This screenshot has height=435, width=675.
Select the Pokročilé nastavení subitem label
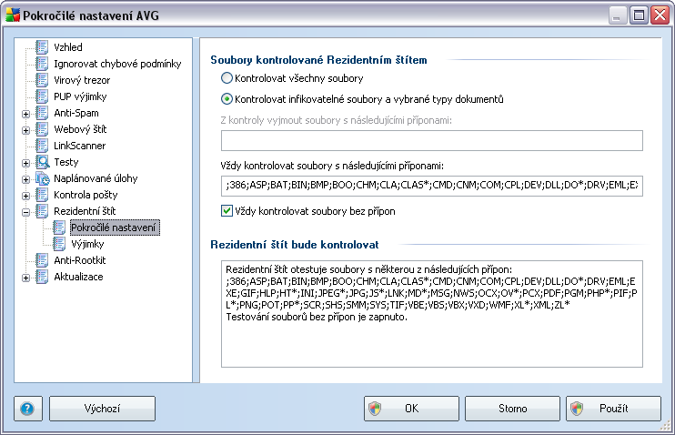115,228
